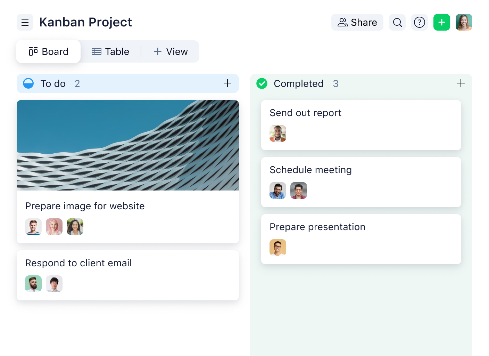489x356 pixels.
Task: Open the hamburger menu next to Kanban Project
Action: coord(25,22)
